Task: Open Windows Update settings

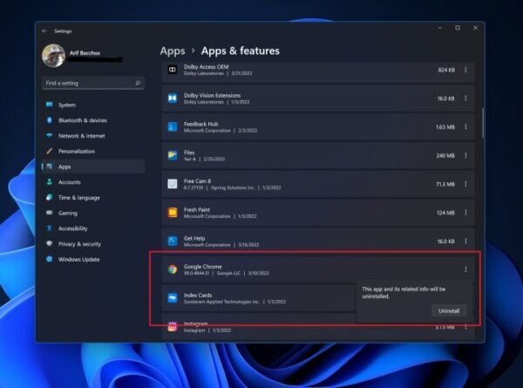Action: [x=94, y=259]
